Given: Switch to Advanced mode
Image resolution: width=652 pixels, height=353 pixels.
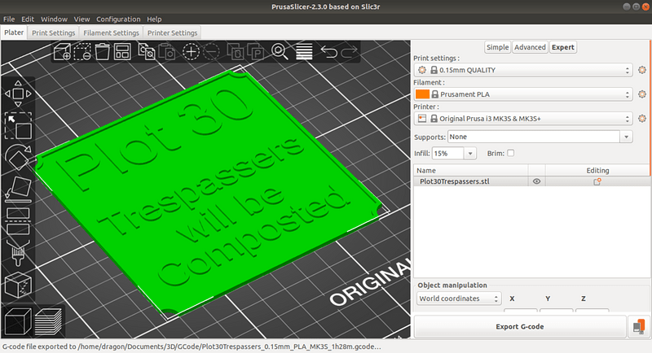Looking at the screenshot, I should click(x=530, y=47).
